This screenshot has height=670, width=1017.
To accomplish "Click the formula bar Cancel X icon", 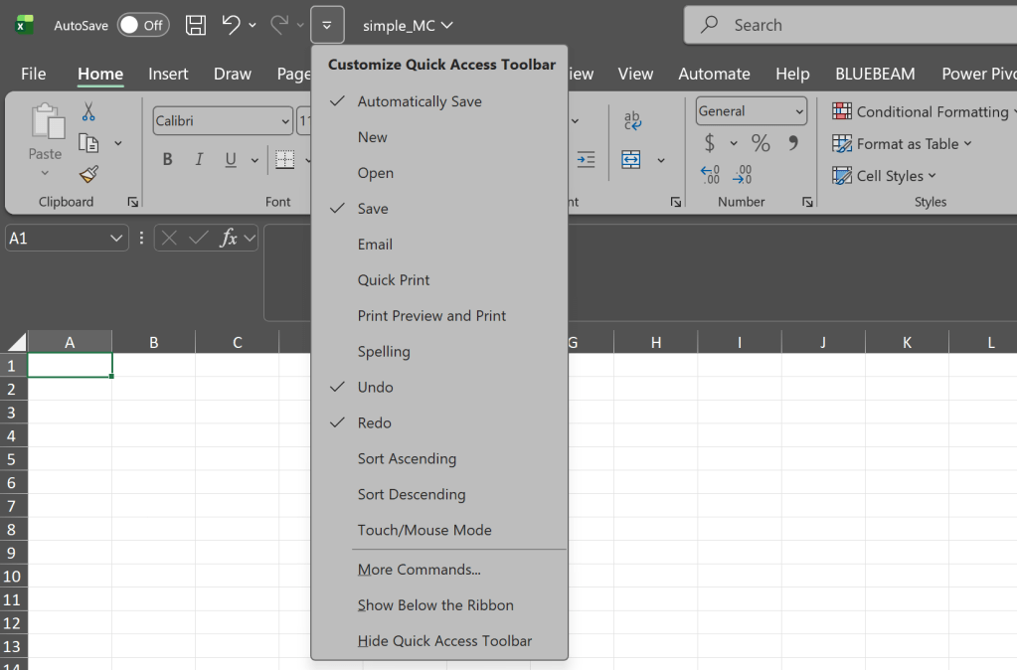I will [x=169, y=238].
